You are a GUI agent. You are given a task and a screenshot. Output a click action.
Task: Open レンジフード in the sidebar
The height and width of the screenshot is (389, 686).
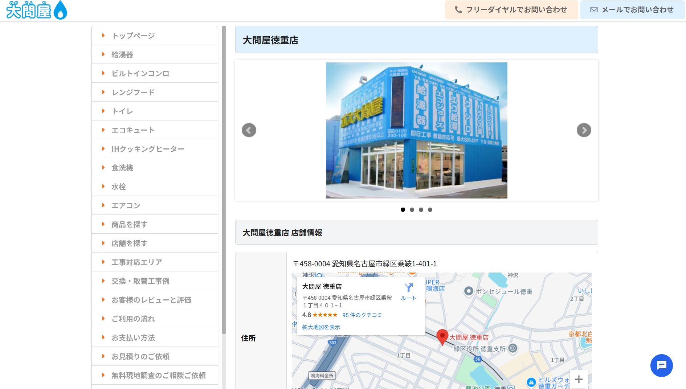(155, 92)
